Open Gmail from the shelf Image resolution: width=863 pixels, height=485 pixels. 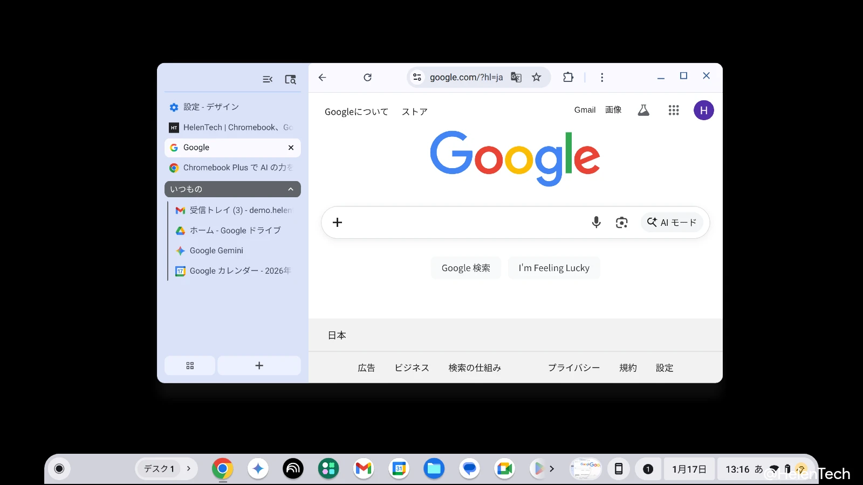coord(364,468)
